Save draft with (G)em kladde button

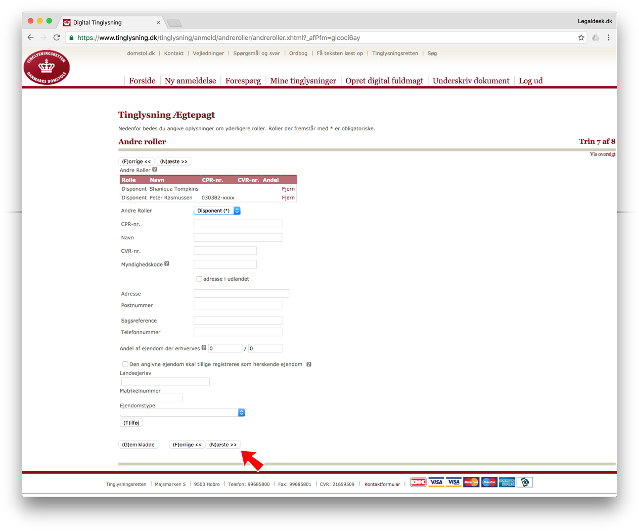point(139,445)
